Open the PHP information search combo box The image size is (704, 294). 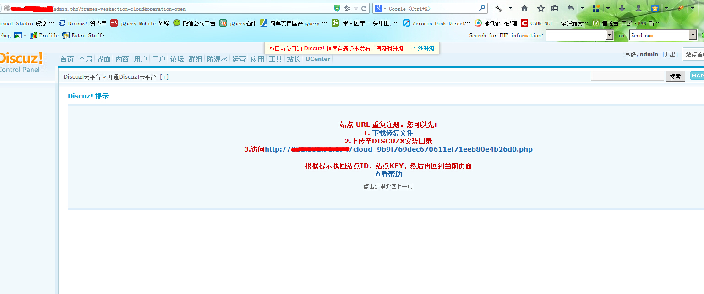(579, 35)
